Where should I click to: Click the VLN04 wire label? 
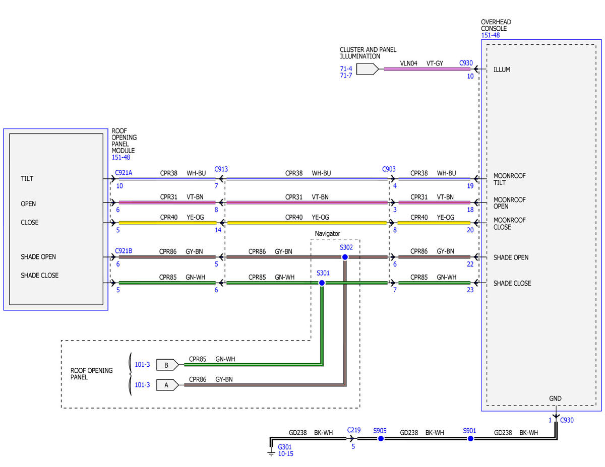click(409, 63)
